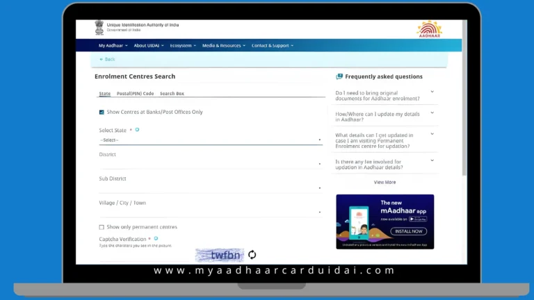Switch to the Postal(PIN) Code tab
The image size is (534, 300).
click(135, 94)
